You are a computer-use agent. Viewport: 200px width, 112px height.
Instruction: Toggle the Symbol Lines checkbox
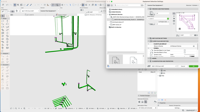point(151,55)
